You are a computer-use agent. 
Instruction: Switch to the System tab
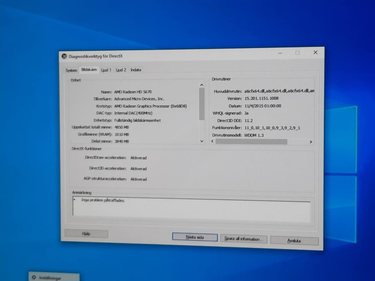tap(71, 70)
